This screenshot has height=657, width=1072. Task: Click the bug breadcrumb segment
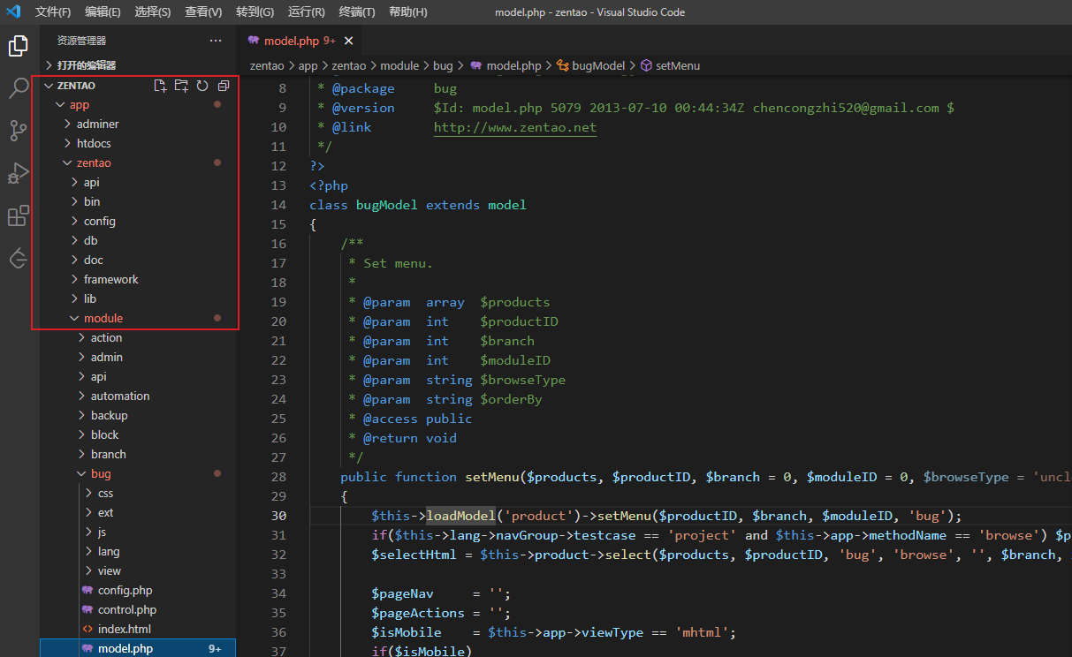[x=443, y=65]
